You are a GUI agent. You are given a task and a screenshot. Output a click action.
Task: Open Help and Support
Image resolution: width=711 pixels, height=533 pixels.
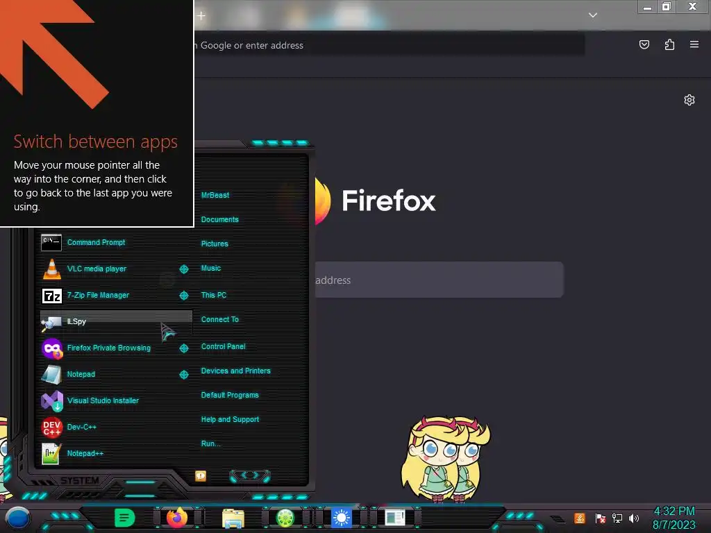tap(230, 420)
